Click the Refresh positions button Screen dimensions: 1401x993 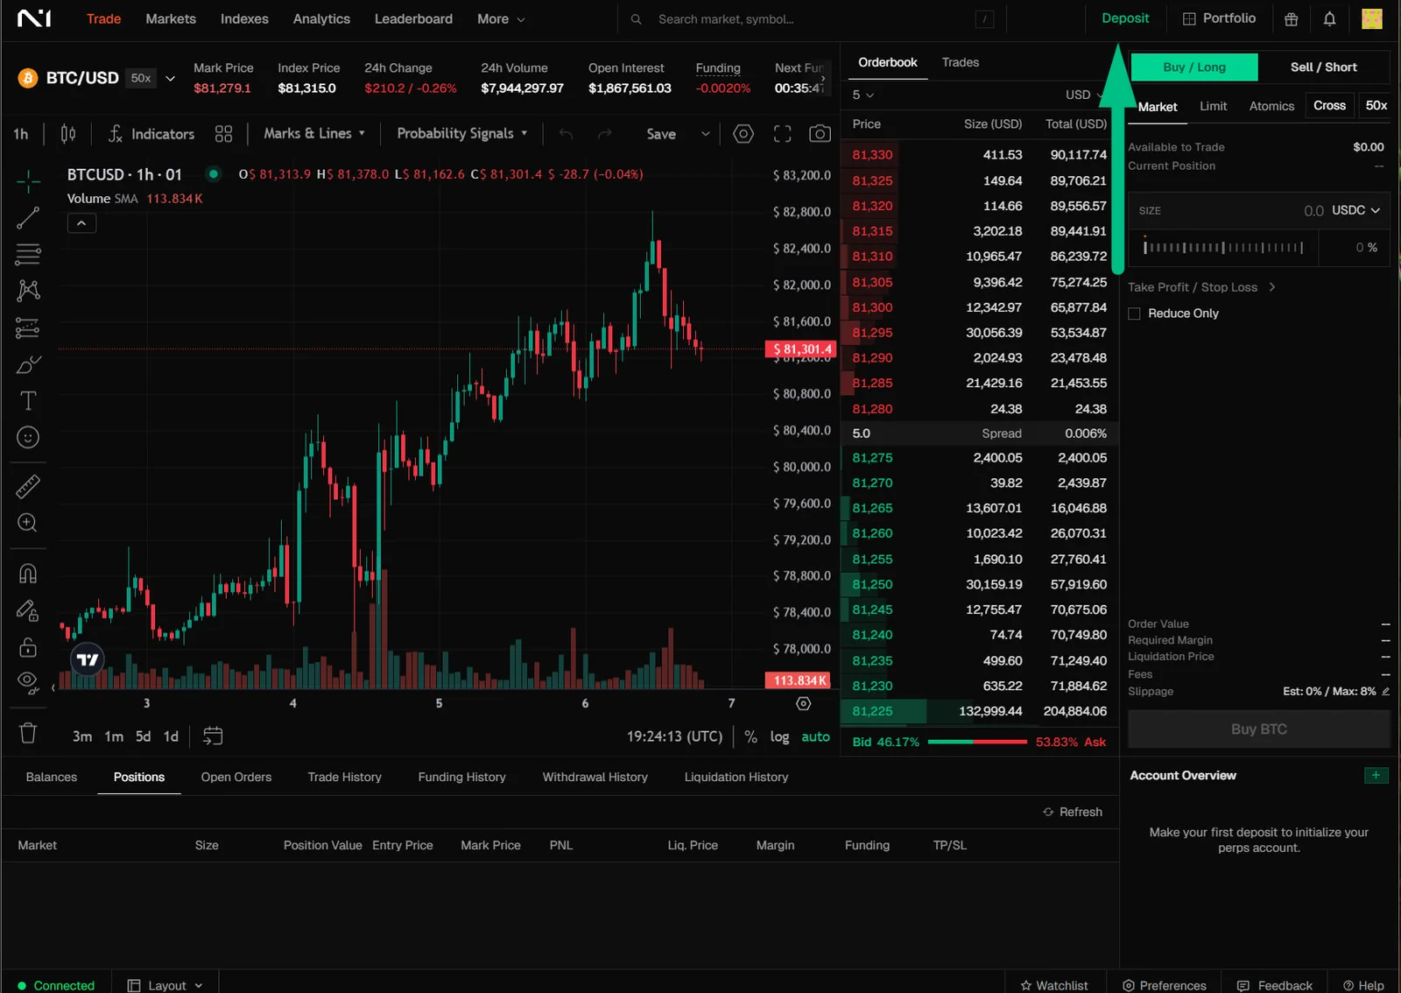coord(1073,813)
